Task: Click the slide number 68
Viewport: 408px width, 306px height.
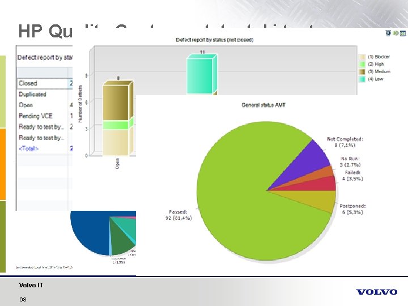Action: point(23,300)
